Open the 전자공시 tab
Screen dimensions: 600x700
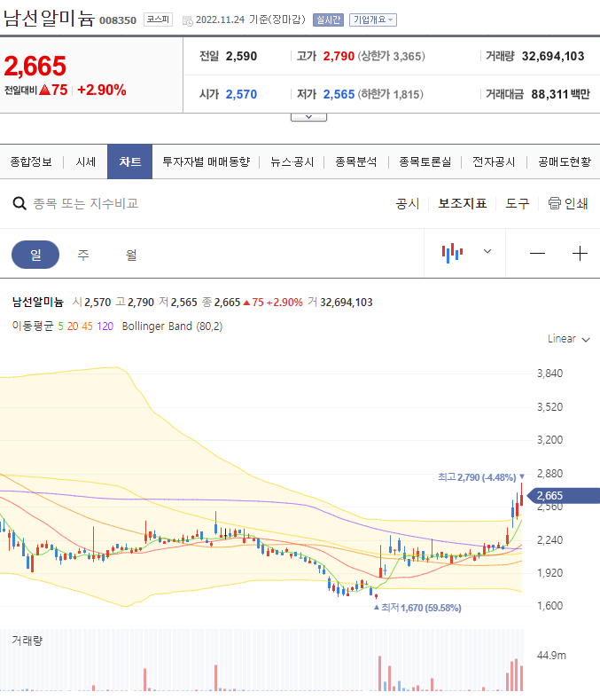pos(494,161)
